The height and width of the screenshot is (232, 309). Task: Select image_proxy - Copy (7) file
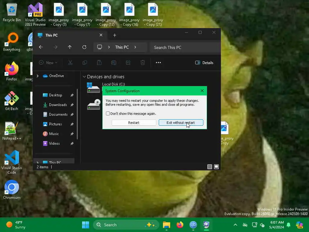click(x=82, y=15)
